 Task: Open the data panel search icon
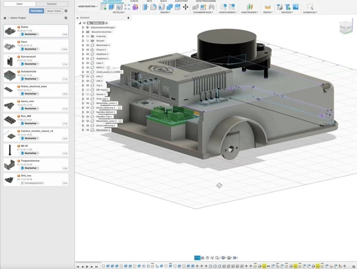[x=66, y=18]
